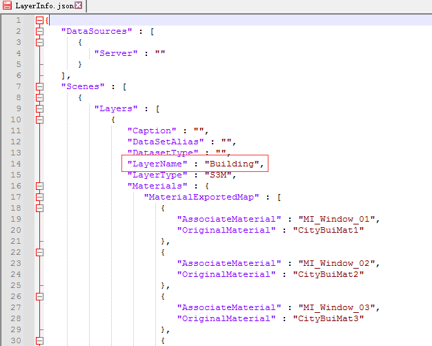Collapse the MaterialExportedMap fold marker
The height and width of the screenshot is (346, 432).
pyautogui.click(x=39, y=197)
